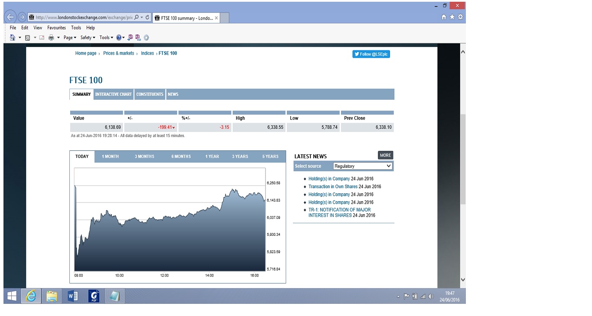The image size is (592, 316).
Task: Open the blue Help question mark icon
Action: click(x=118, y=38)
